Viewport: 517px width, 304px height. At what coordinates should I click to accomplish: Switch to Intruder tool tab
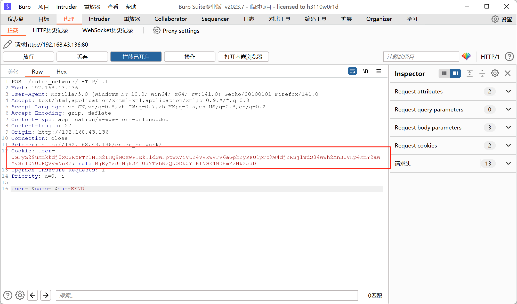[x=99, y=19]
